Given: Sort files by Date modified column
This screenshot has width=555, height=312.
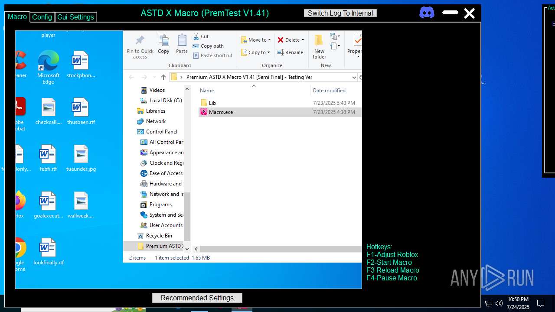Looking at the screenshot, I should (x=329, y=91).
